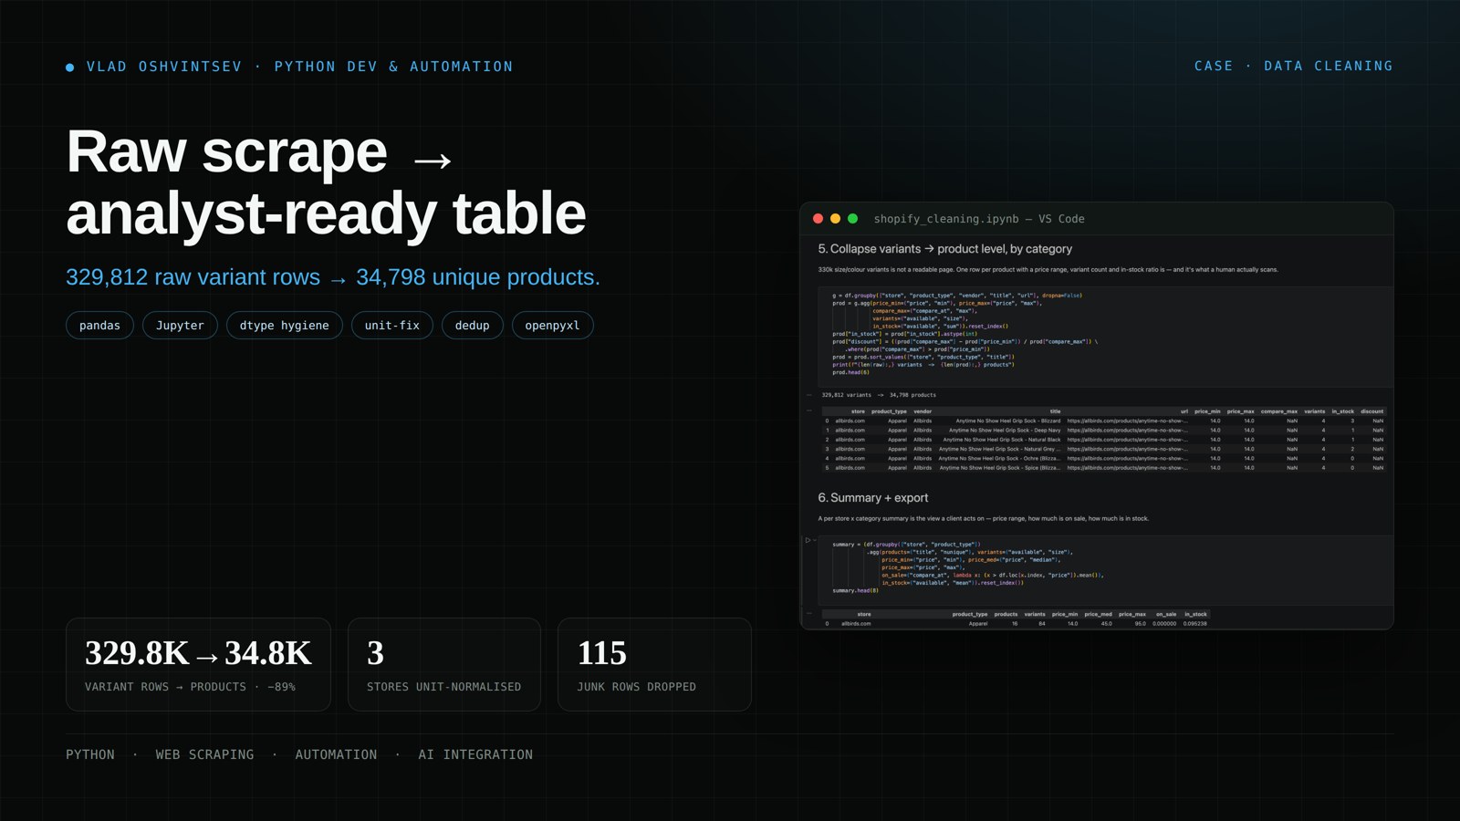Run the summary groupby code cell
Viewport: 1460px width, 821px height.
pyautogui.click(x=808, y=540)
